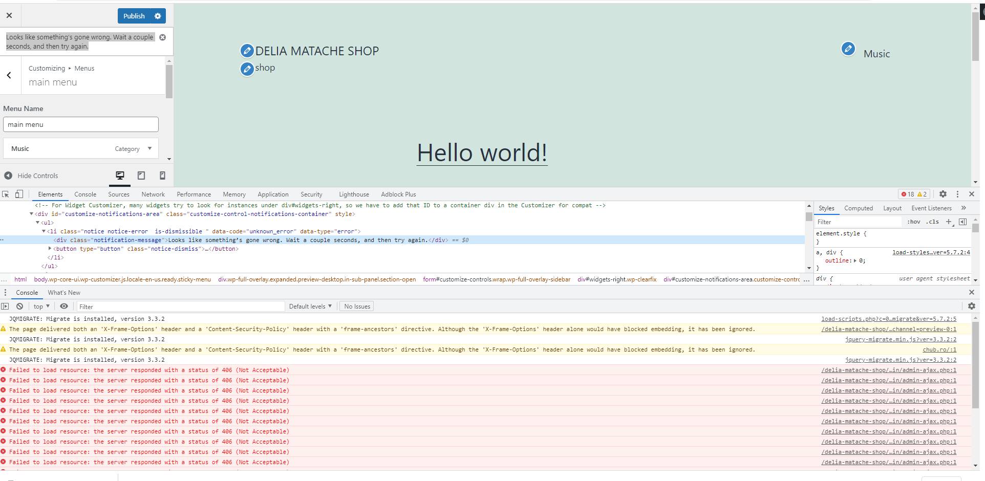Collapse customize-notifications-area div node
The width and height of the screenshot is (985, 481).
coord(31,214)
